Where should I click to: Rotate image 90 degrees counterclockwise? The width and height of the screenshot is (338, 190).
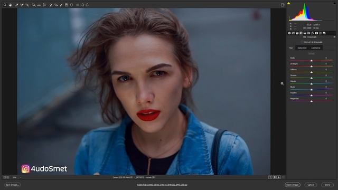[x=82, y=5]
